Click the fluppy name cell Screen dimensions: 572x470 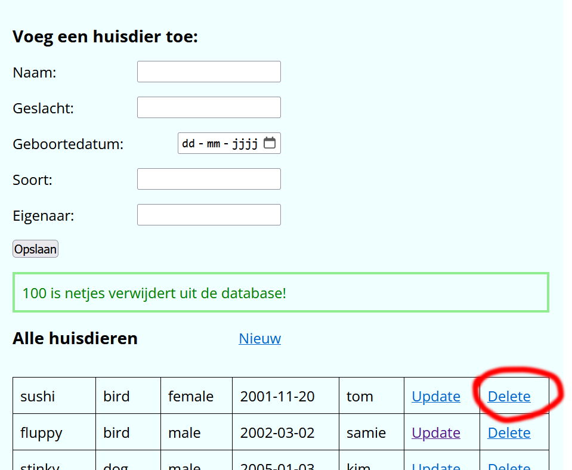click(x=41, y=433)
